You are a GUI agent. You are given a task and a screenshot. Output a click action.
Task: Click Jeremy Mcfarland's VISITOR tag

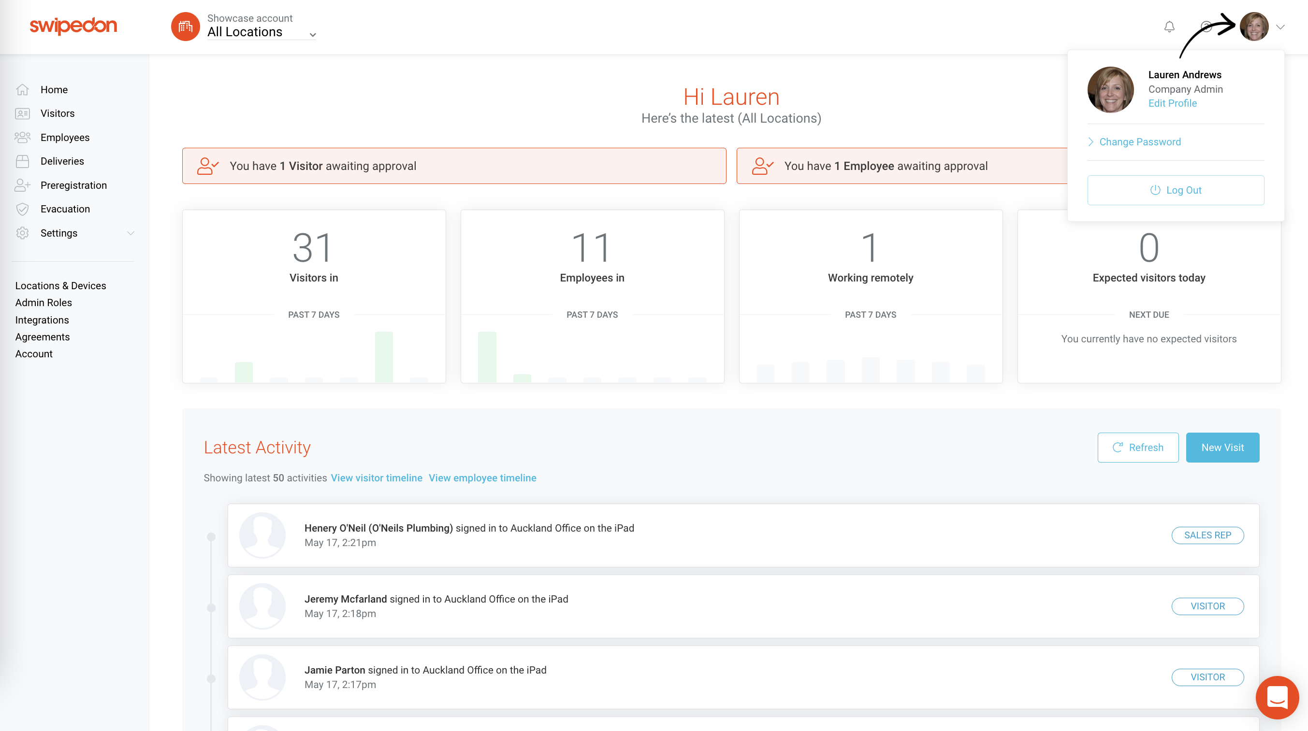pos(1207,606)
